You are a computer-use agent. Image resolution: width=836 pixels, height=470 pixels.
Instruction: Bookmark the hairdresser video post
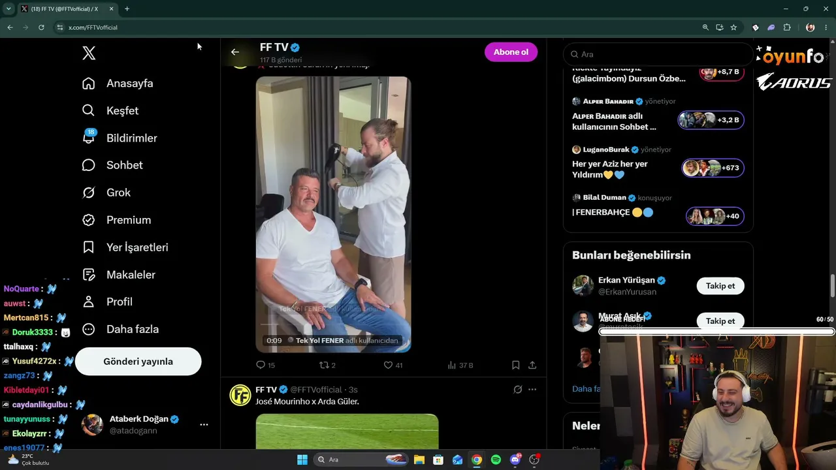click(x=515, y=366)
